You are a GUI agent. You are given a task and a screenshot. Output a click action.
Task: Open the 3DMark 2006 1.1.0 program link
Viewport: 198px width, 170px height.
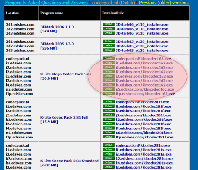click(x=57, y=29)
